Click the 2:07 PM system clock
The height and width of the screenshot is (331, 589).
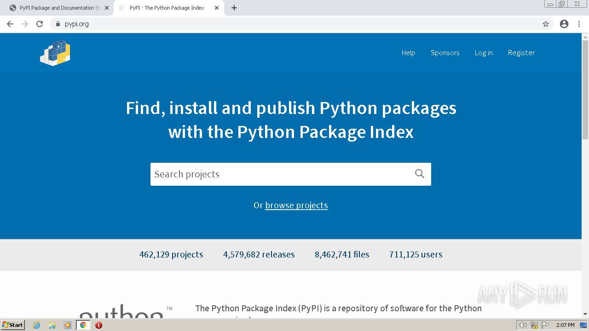pos(565,325)
